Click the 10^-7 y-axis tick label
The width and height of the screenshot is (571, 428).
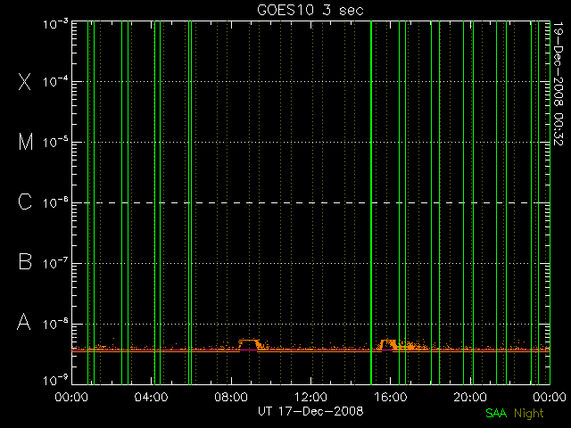[x=55, y=263]
